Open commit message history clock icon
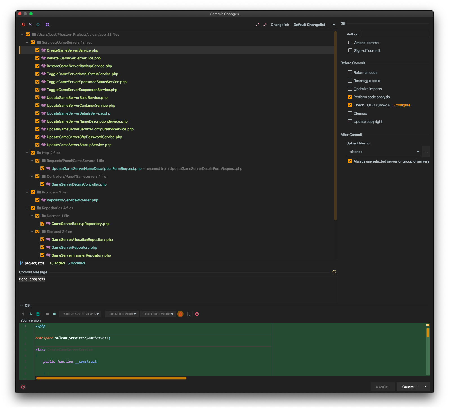Image resolution: width=449 pixels, height=414 pixels. click(334, 272)
